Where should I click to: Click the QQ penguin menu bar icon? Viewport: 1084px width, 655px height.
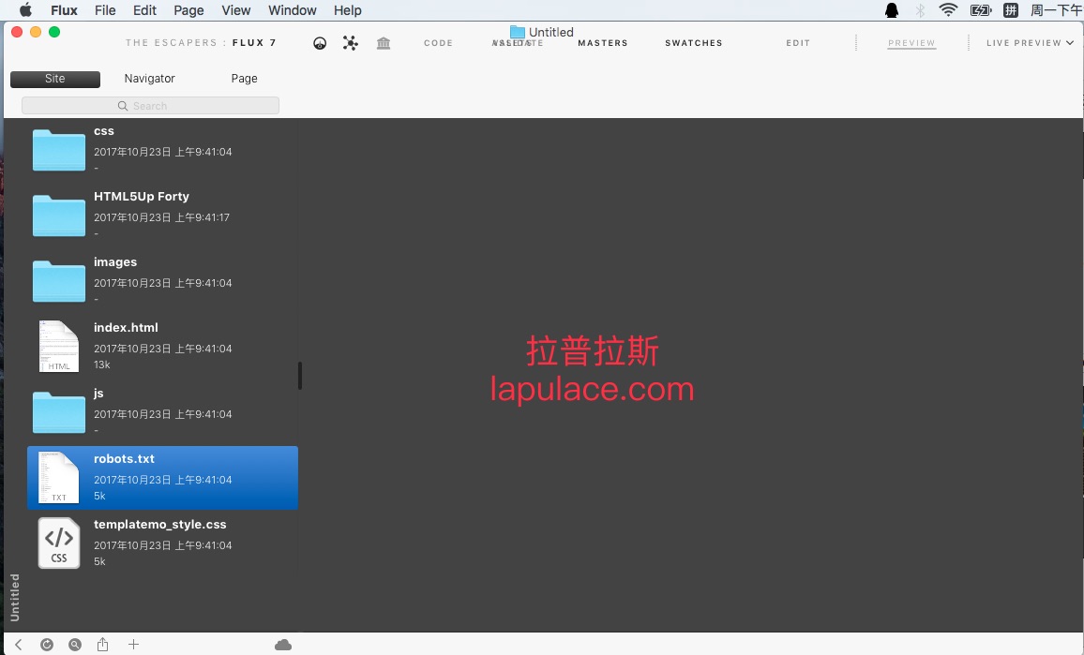pos(892,9)
